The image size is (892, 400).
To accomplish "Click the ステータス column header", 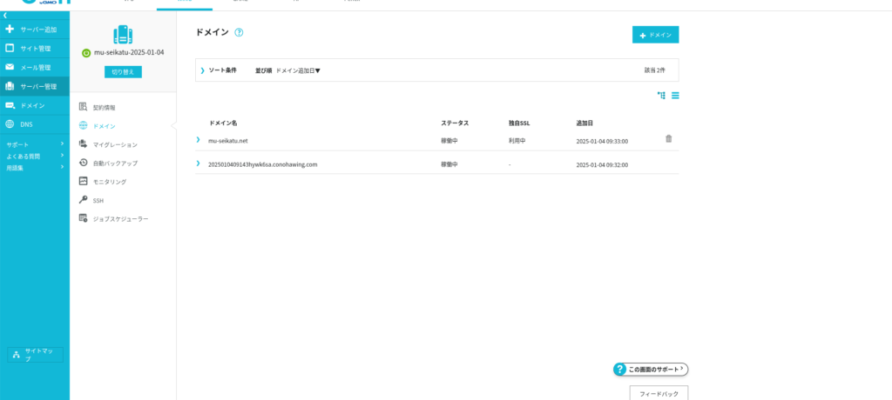I will tap(455, 123).
